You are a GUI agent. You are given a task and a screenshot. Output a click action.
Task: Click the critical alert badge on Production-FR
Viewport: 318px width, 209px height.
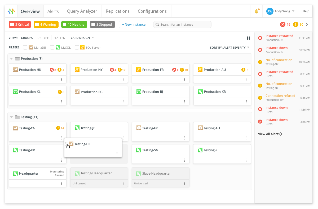coord(175,70)
